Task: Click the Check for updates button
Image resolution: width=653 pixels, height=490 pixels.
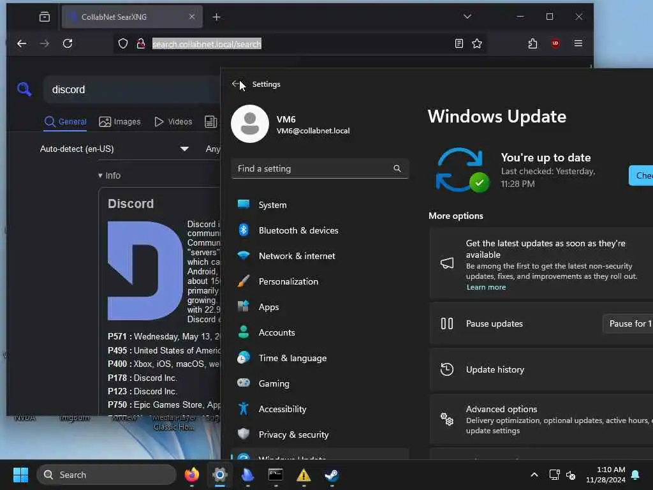Action: point(640,175)
